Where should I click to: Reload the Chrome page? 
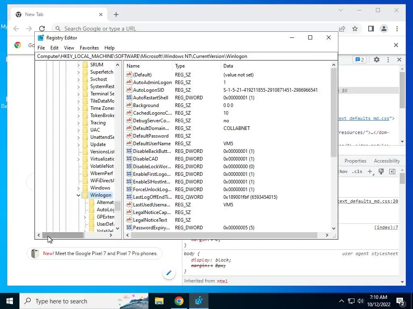pos(42,29)
